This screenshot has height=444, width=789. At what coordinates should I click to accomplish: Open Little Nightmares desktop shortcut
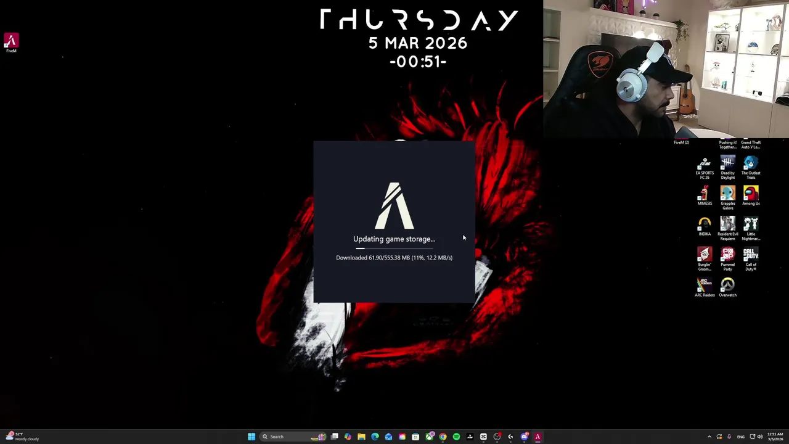(751, 229)
